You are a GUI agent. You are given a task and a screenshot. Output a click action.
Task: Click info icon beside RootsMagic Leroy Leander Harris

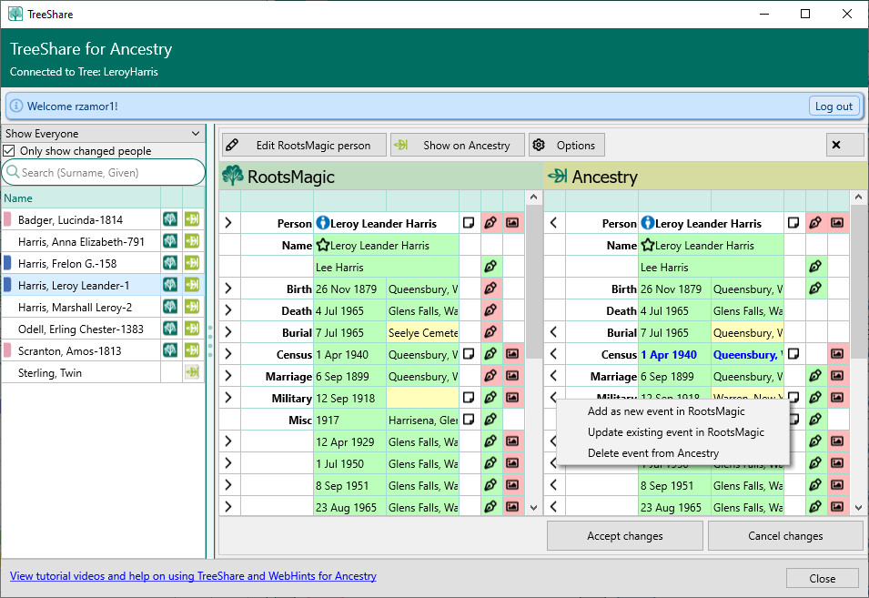pos(321,223)
